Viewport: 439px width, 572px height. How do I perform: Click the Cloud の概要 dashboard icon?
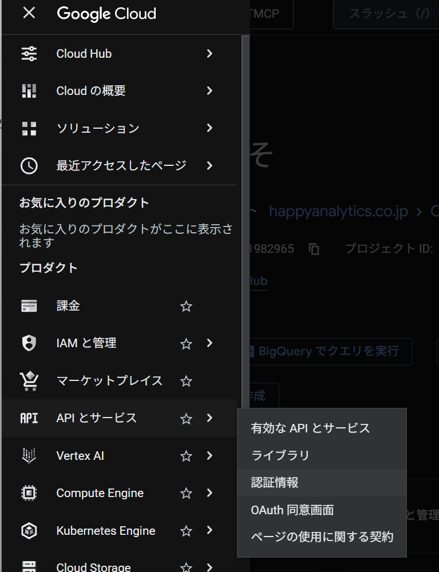pos(29,91)
